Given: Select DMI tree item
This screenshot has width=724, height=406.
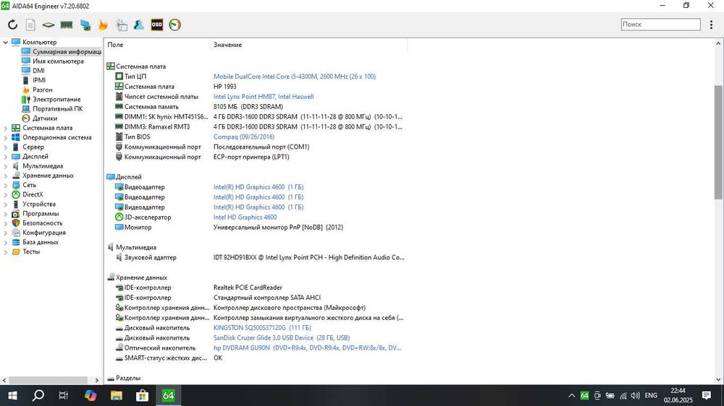Looking at the screenshot, I should point(38,71).
